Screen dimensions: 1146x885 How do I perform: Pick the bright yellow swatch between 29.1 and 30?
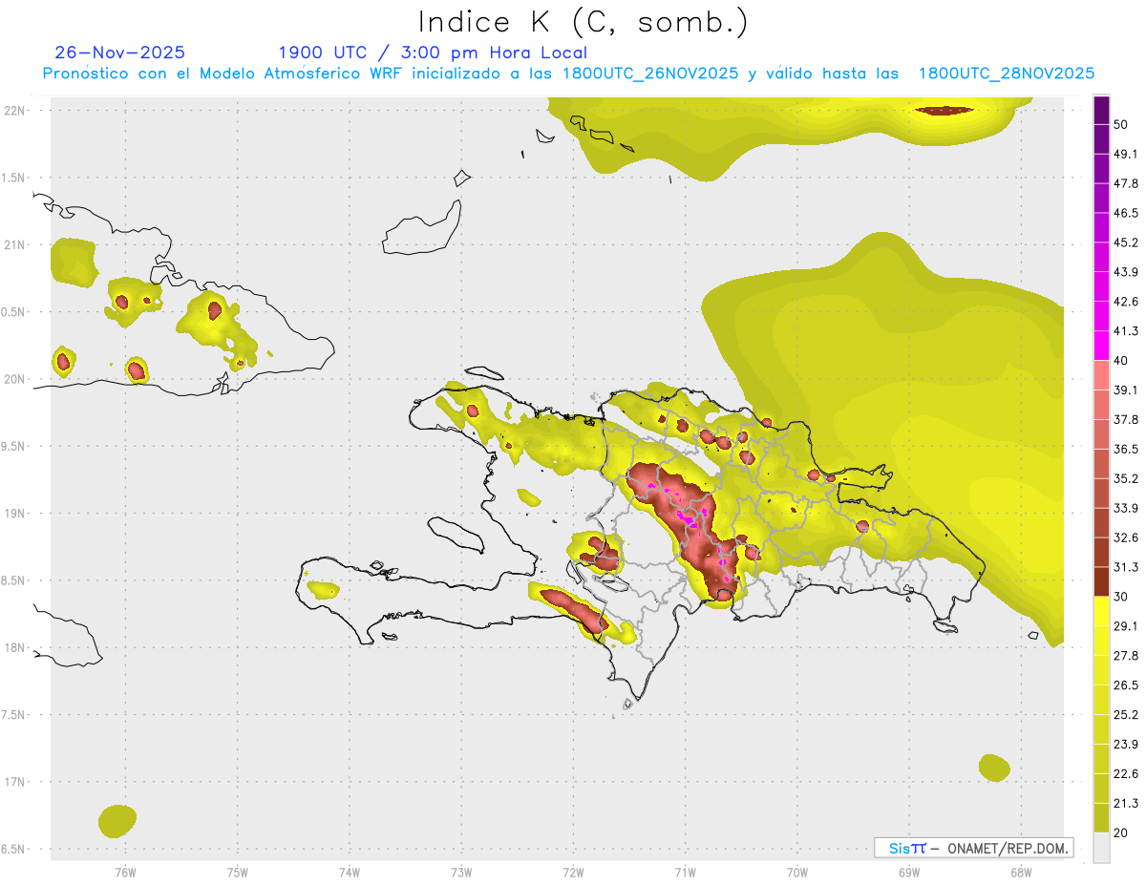click(1101, 611)
